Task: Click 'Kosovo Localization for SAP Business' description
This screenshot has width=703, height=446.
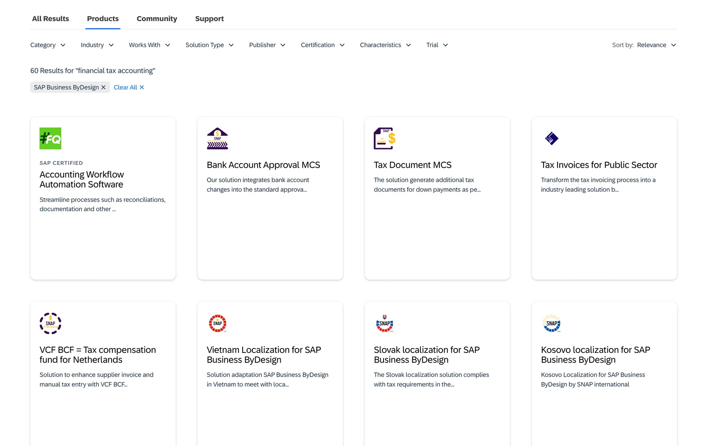Action: pyautogui.click(x=593, y=380)
